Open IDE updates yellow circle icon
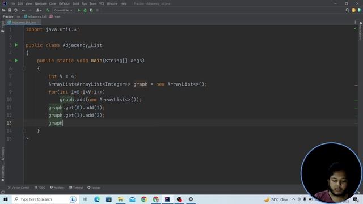This screenshot has width=363, height=204. tap(353, 10)
